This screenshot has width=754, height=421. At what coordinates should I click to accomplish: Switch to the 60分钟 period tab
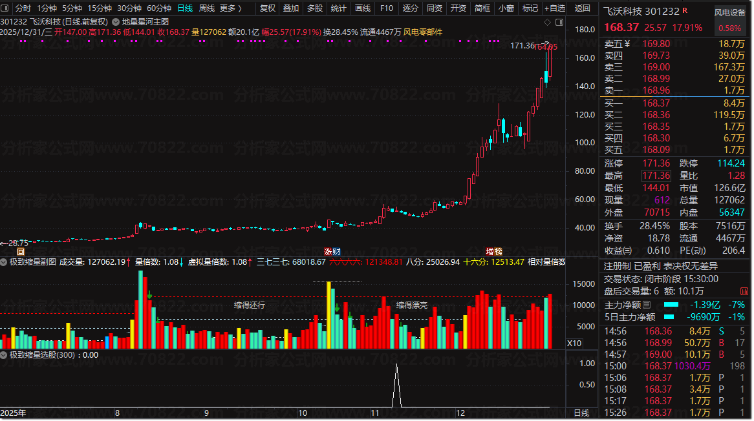pos(159,8)
